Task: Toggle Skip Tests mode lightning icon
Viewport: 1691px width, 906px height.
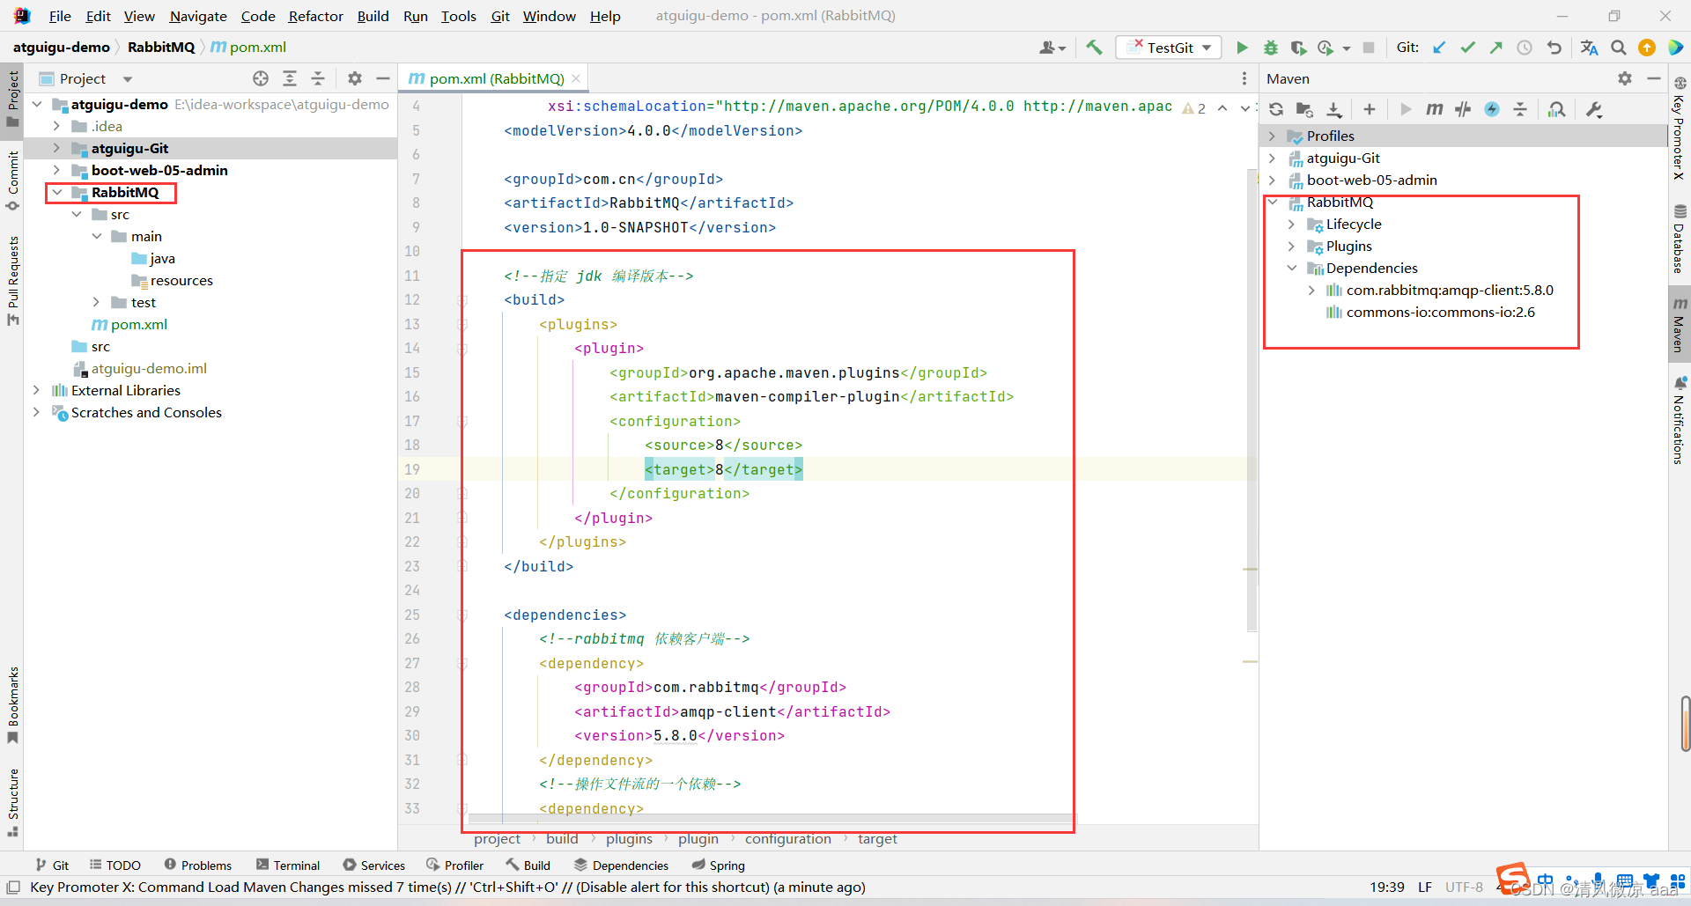Action: click(x=1492, y=109)
